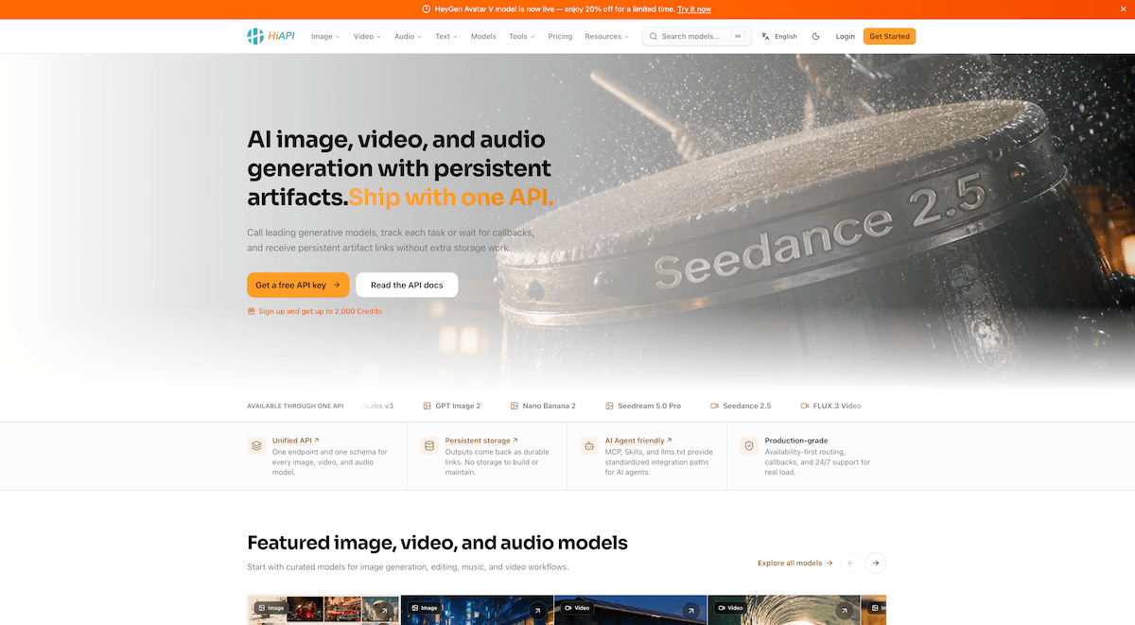Click the Get a free API key button
The height and width of the screenshot is (625, 1135).
coord(298,285)
